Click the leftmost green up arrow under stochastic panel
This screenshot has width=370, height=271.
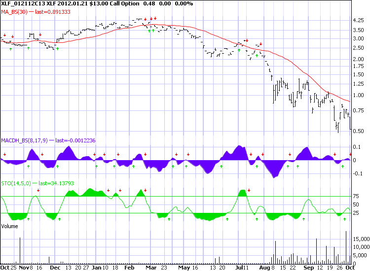[28, 218]
